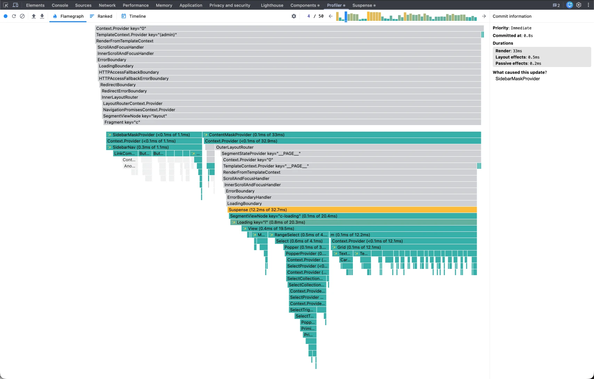Switch to the Ranked chart view
The height and width of the screenshot is (379, 594).
point(101,16)
